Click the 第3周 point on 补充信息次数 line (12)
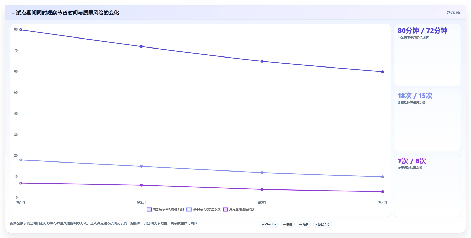 (x=262, y=173)
